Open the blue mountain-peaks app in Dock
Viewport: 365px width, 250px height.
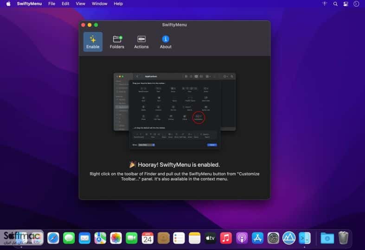(x=289, y=238)
